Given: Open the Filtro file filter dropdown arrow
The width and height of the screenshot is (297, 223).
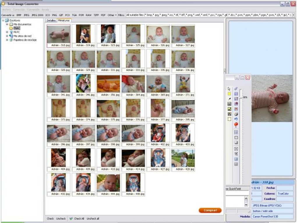Looking at the screenshot, I should [x=294, y=15].
